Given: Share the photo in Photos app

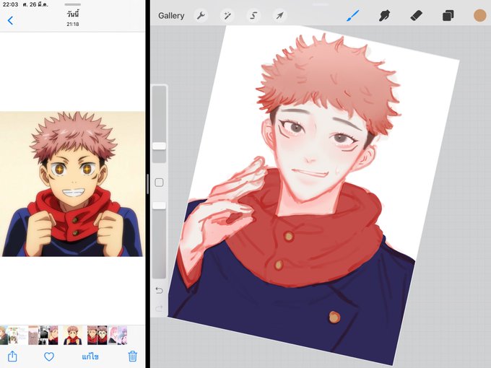Looking at the screenshot, I should coord(12,356).
